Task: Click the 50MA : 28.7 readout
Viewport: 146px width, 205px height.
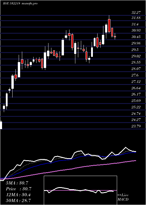Action: [18, 201]
